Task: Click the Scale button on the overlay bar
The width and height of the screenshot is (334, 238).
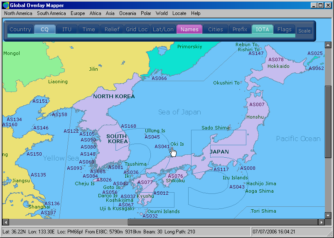Action: point(304,31)
